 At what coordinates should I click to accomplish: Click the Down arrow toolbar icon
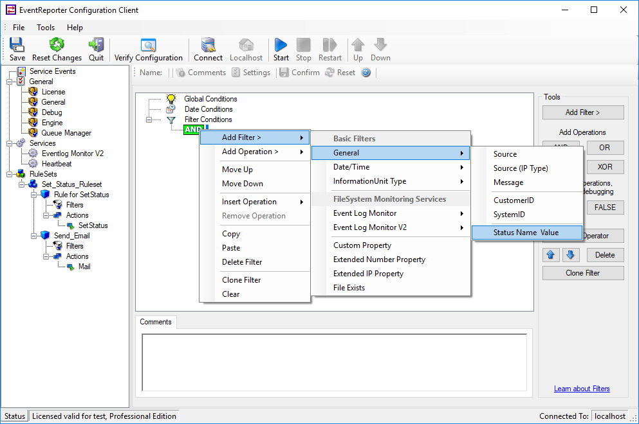(380, 45)
